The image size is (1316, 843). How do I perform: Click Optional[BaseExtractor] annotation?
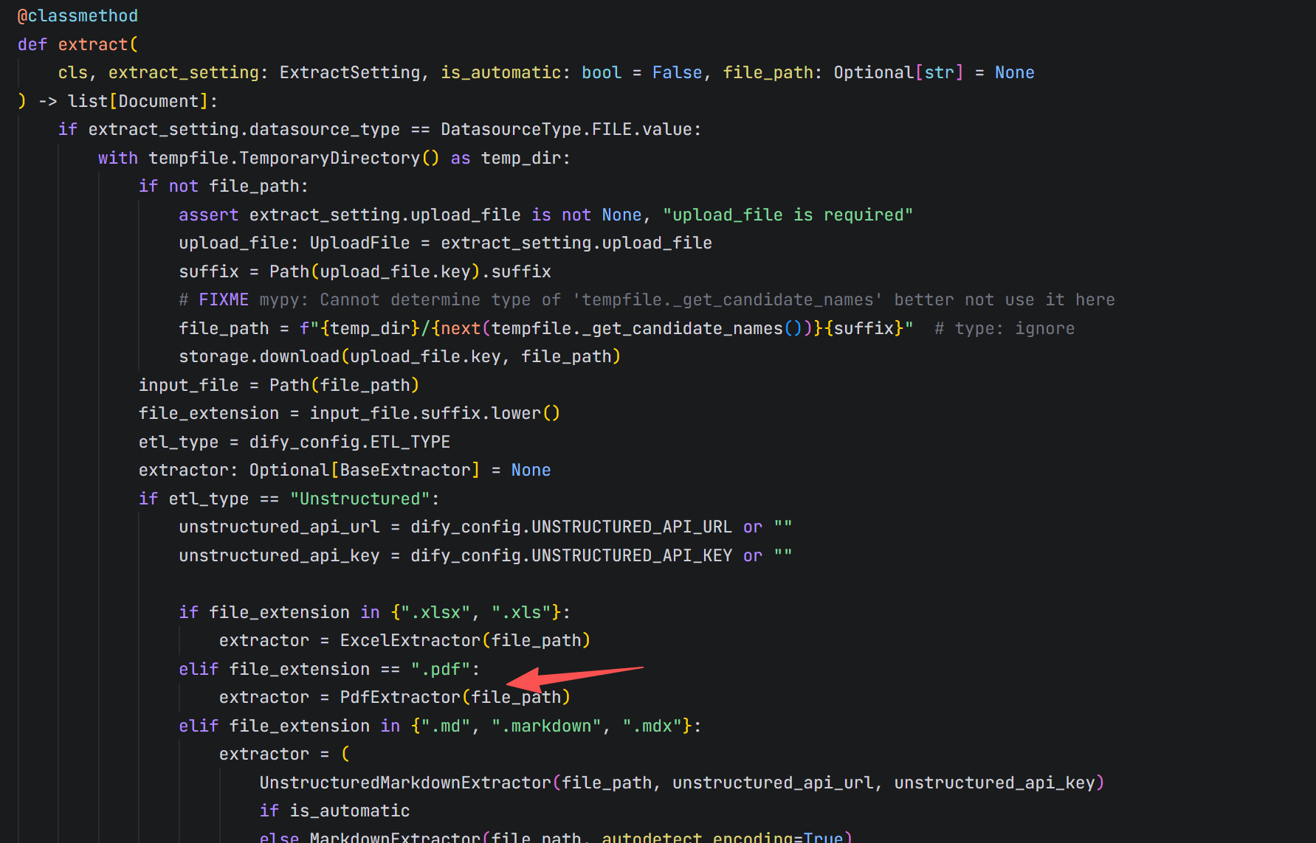(x=365, y=470)
